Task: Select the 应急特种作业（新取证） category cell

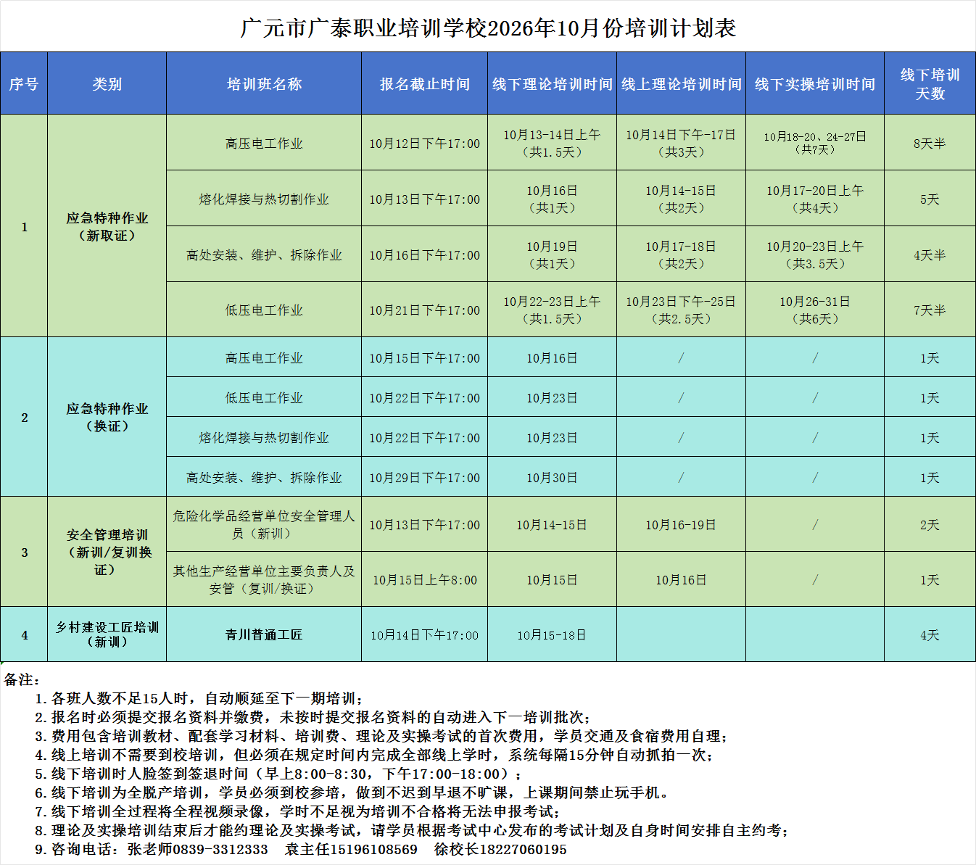Action: tap(107, 226)
